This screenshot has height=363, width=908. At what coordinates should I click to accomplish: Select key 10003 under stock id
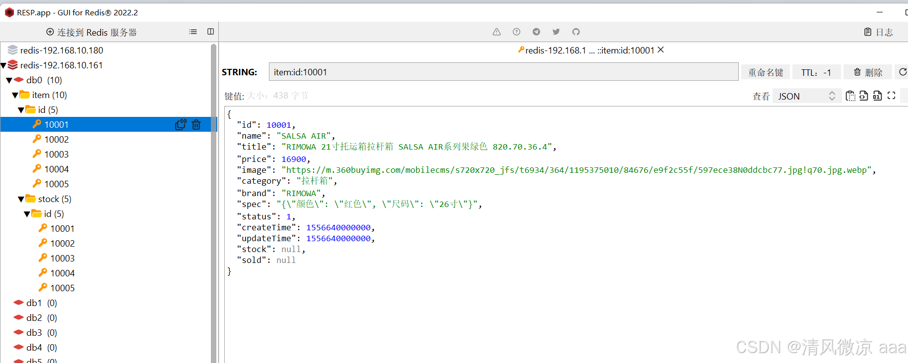tap(63, 258)
